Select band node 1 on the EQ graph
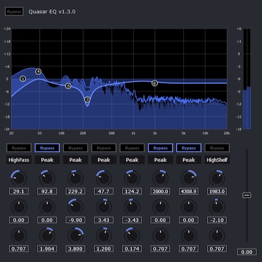 coord(23,79)
